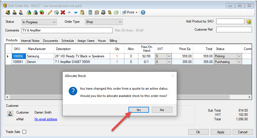257x138 pixels.
Task: Click the pencil edit icon in toolbar
Action: tap(50, 12)
